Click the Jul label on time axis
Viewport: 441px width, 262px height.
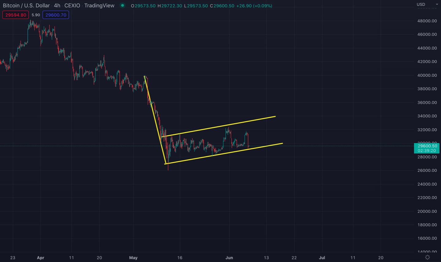coord(322,258)
